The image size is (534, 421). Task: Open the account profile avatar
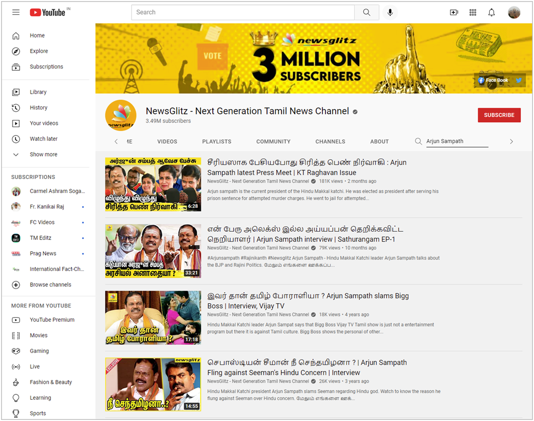pyautogui.click(x=514, y=13)
